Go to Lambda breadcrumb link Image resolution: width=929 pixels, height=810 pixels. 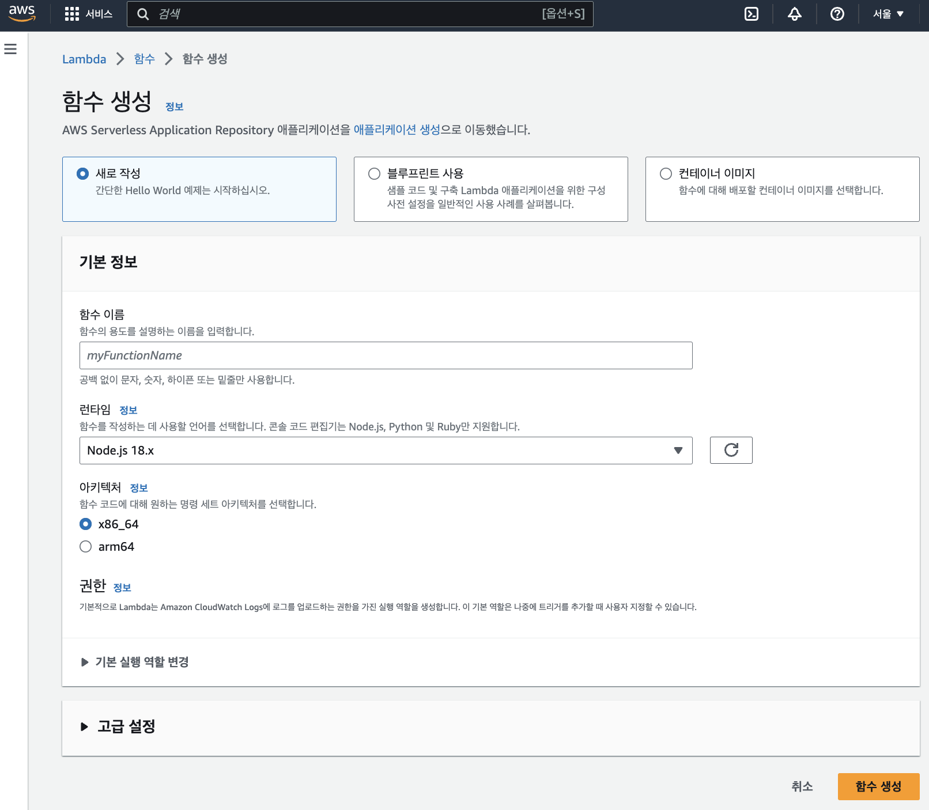coord(84,59)
